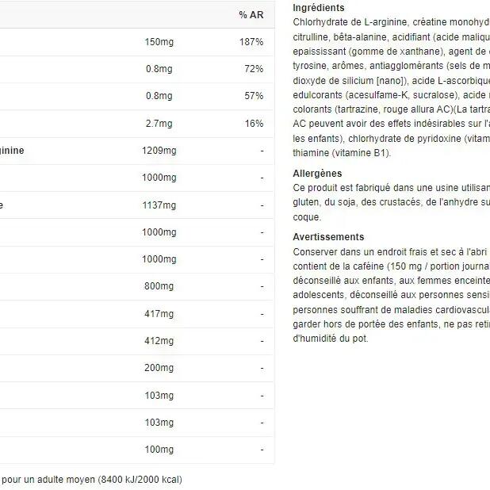The image size is (490, 490).
Task: Click the 72% value in the table
Action: [254, 69]
